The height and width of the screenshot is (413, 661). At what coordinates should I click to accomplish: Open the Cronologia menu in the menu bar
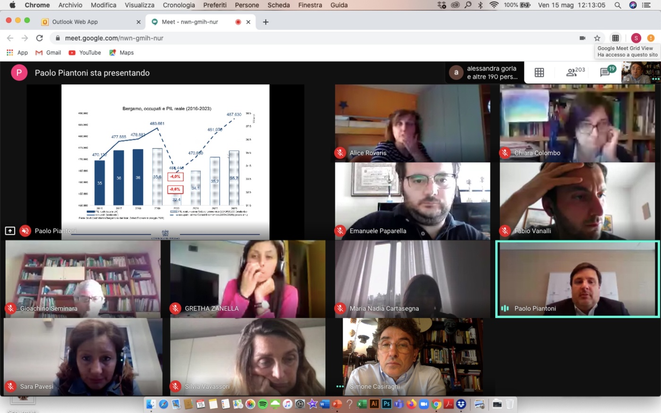point(178,5)
